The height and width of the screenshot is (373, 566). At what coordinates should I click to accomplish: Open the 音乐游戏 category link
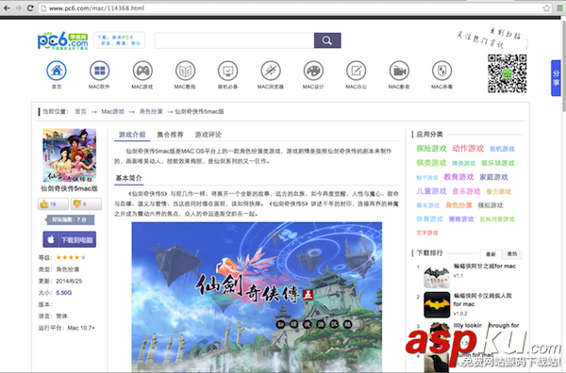pos(466,191)
